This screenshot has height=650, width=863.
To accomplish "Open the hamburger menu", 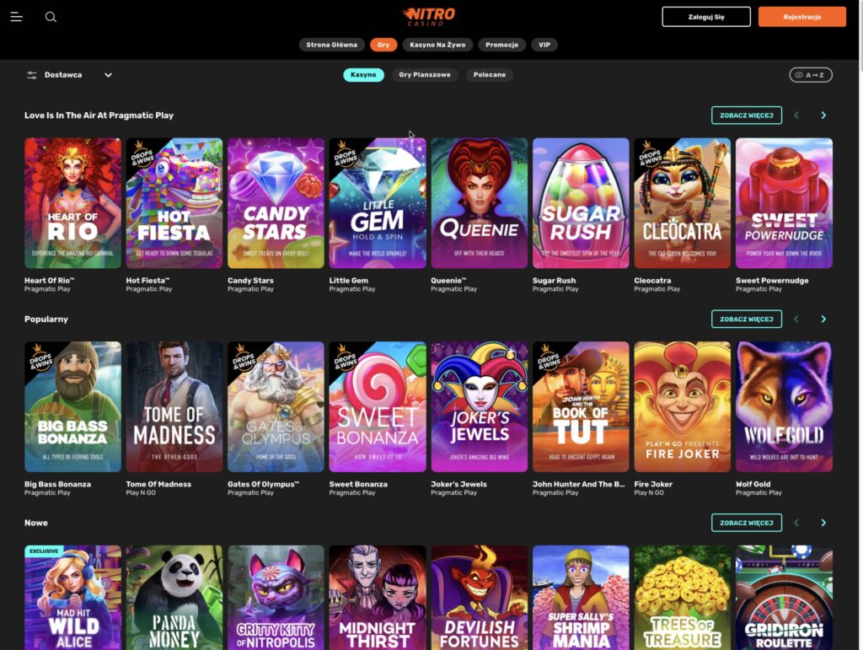I will point(16,17).
